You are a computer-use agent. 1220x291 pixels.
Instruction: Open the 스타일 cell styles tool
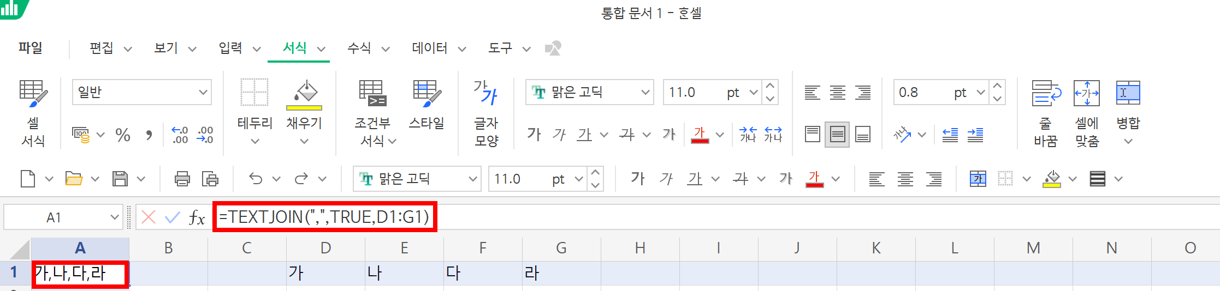coord(427,105)
